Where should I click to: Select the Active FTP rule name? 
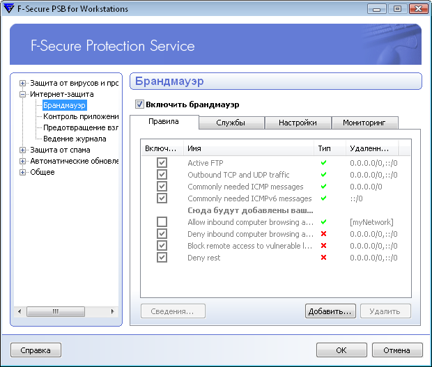coord(206,163)
